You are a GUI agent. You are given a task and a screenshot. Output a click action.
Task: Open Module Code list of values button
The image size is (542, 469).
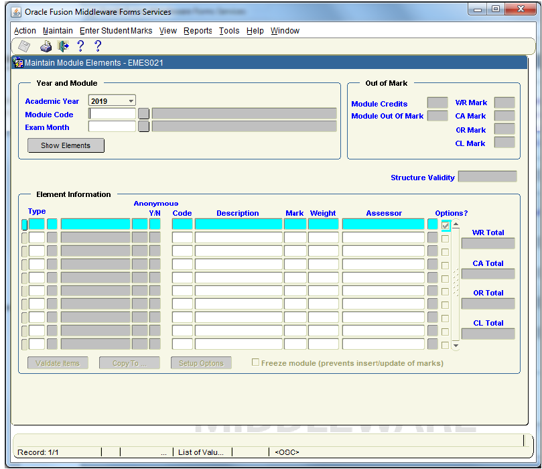(143, 114)
